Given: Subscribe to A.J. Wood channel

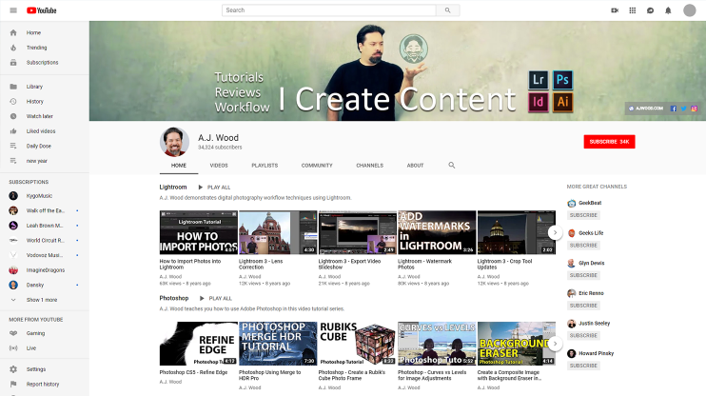Looking at the screenshot, I should coord(609,142).
